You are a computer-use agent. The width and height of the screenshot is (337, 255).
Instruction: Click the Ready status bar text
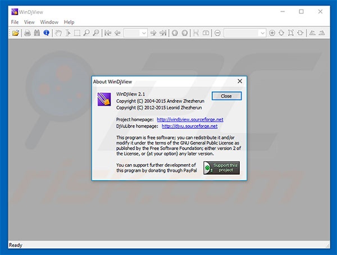coord(16,245)
